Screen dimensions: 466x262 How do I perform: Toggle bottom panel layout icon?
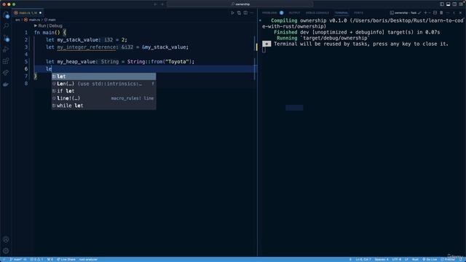449,4
